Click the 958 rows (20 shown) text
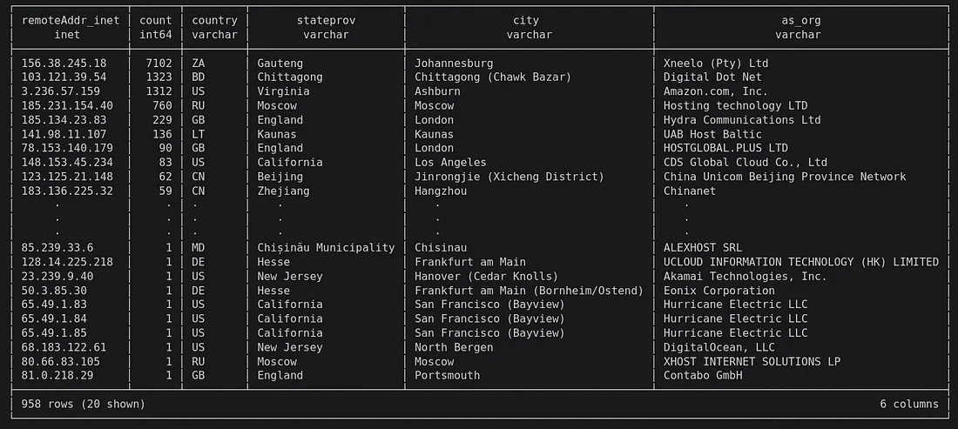 tap(83, 404)
